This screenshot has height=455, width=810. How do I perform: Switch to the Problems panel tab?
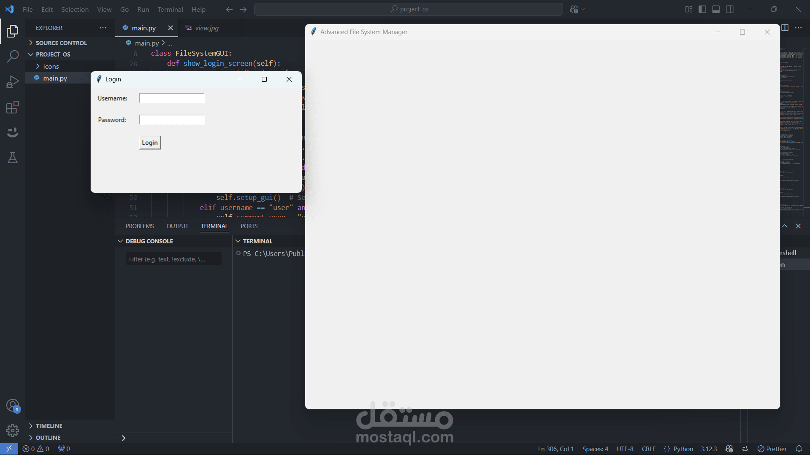(x=140, y=226)
